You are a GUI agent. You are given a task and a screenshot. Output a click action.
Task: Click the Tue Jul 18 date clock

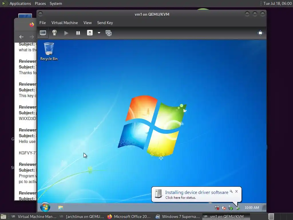tap(278, 3)
